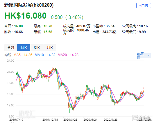Open the 周K weekly chart tab
This screenshot has width=154, height=123.
tap(37, 48)
